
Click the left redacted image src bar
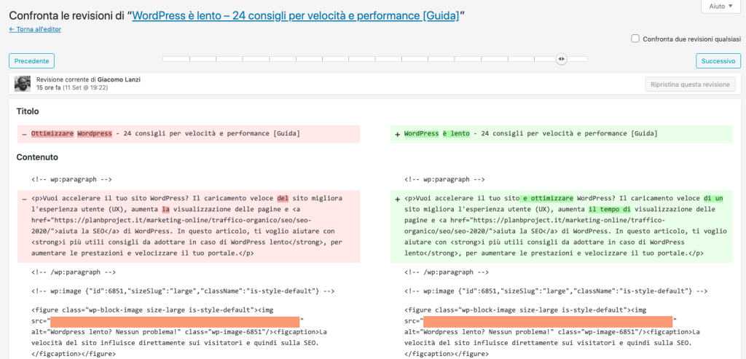pos(175,321)
